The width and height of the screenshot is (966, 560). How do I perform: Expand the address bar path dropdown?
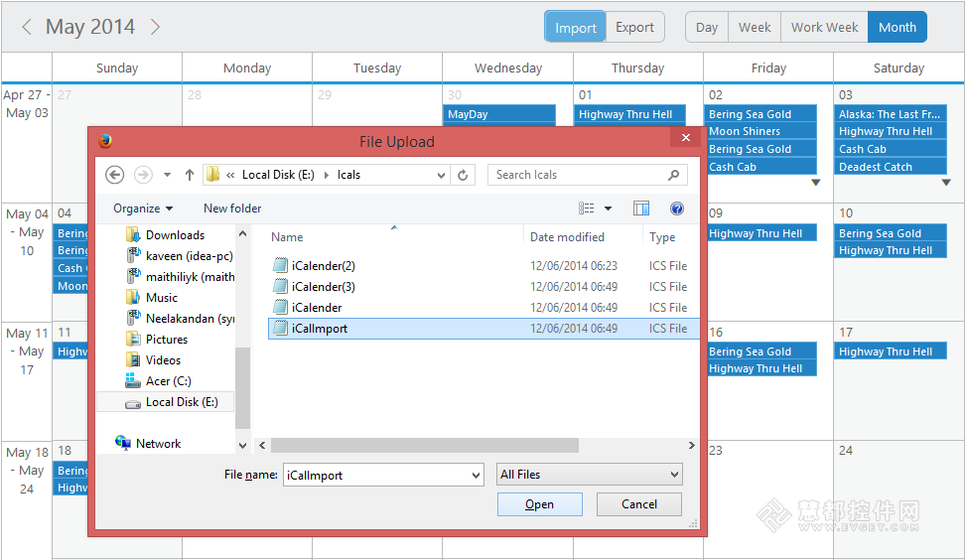point(441,175)
